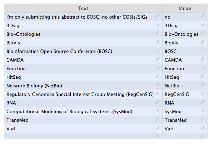Click the empty value cell in last row
This screenshot has width=215, height=144.
point(180,136)
